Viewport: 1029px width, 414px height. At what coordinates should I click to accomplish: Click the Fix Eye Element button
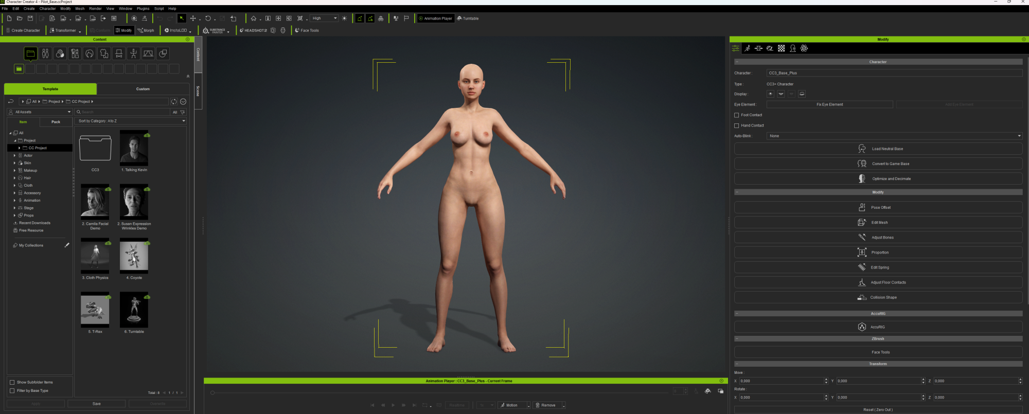tap(829, 104)
